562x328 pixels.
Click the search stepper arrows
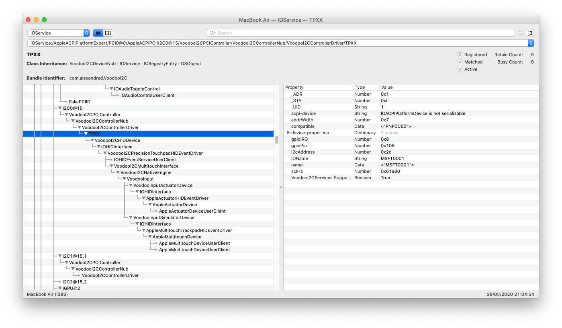point(521,33)
